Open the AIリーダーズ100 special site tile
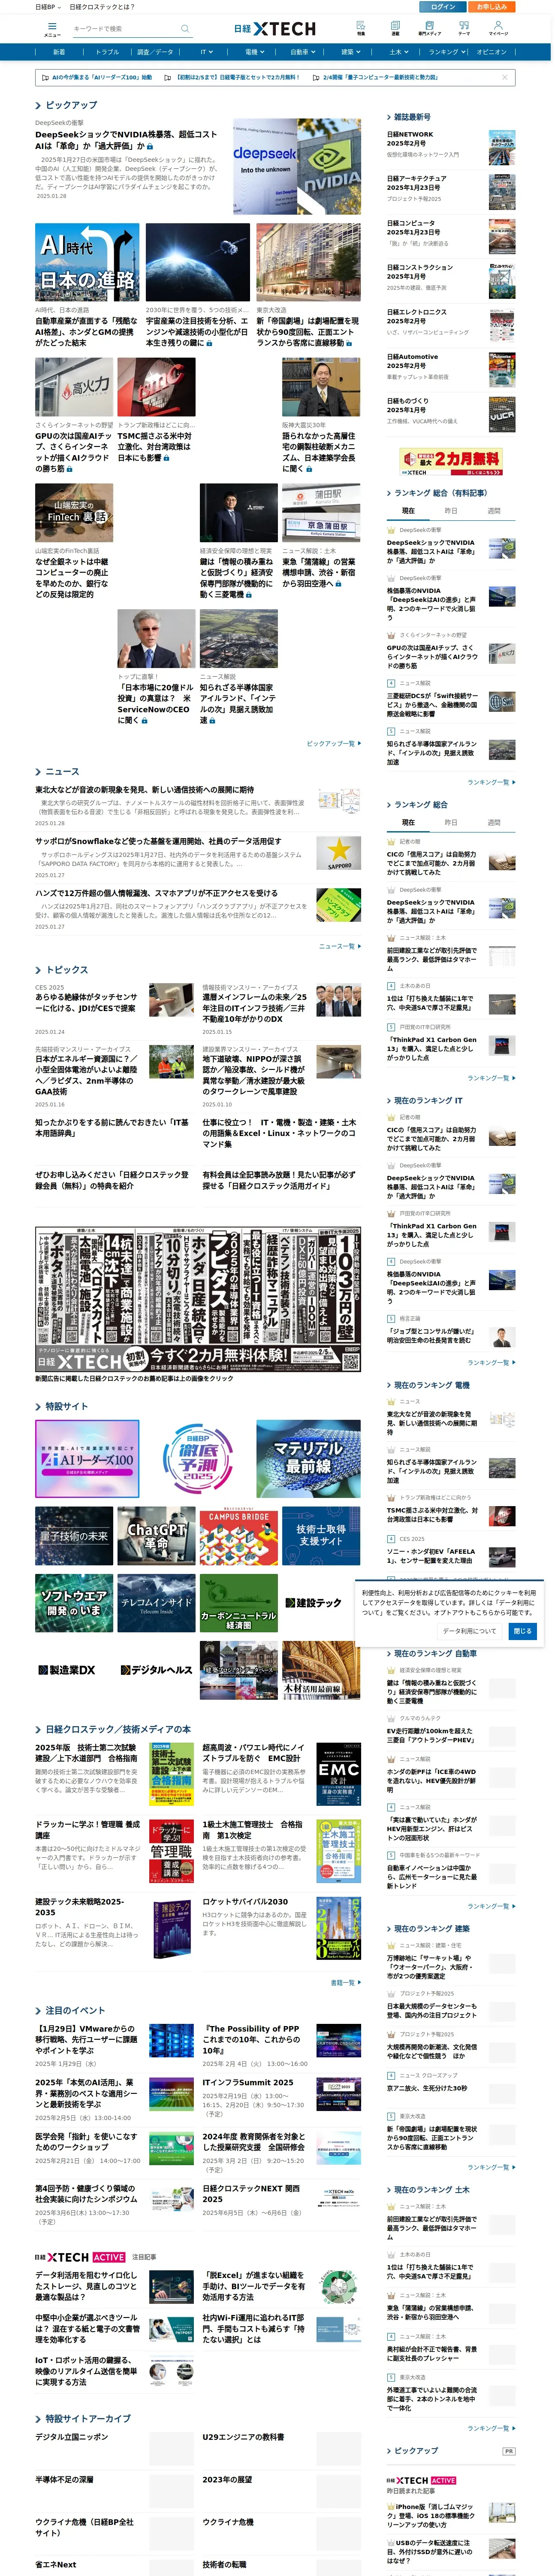 click(x=87, y=1459)
